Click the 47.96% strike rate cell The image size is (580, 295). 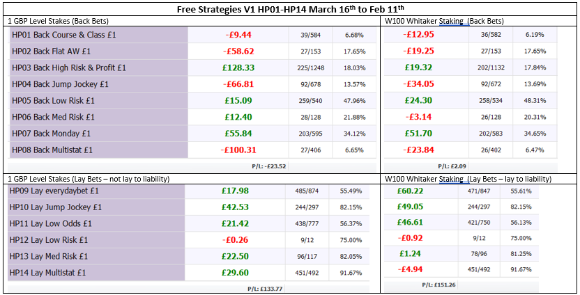point(355,100)
